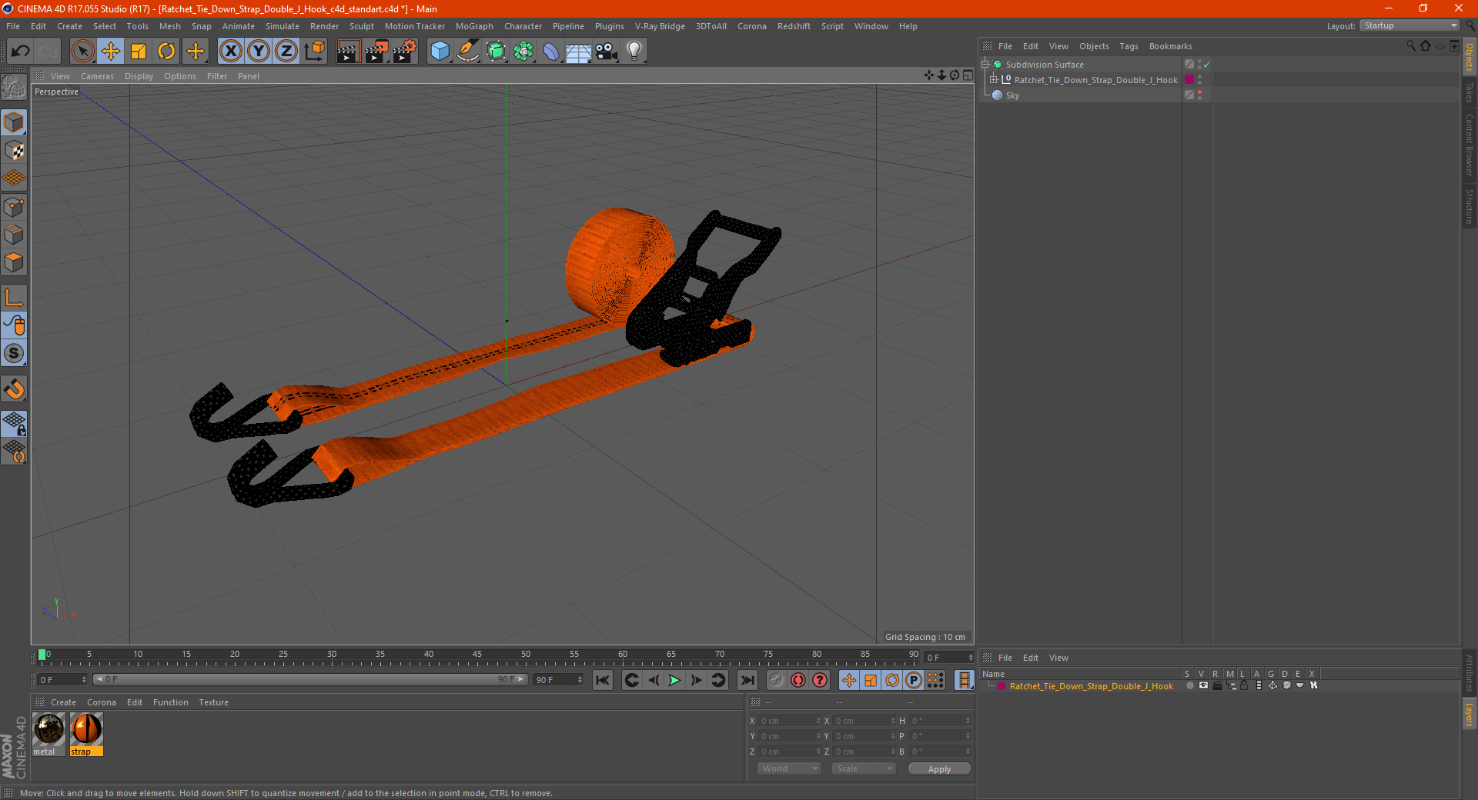Switch to Texture mode
The image size is (1478, 800).
(14, 151)
